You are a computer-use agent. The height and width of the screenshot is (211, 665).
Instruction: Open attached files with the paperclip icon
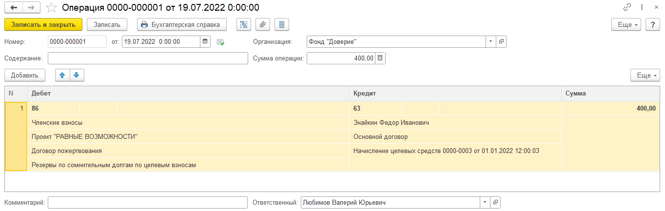tap(262, 24)
